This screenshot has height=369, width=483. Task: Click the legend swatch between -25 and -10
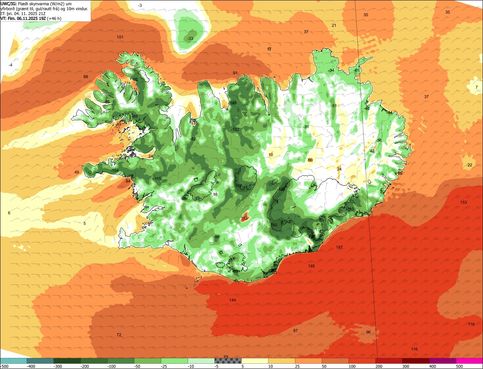pos(174,361)
